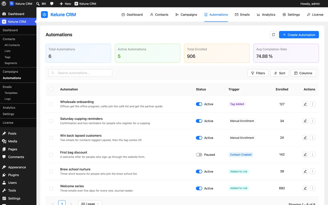Open more actions for Welcome series
Viewport: 328px width, 205px height.
(312, 188)
